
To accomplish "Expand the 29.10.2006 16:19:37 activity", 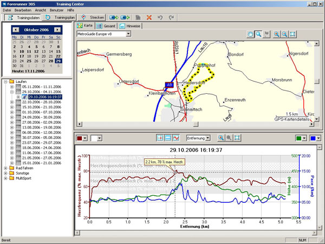I will 18,97.
